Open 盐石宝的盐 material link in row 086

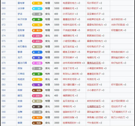pos(68,101)
